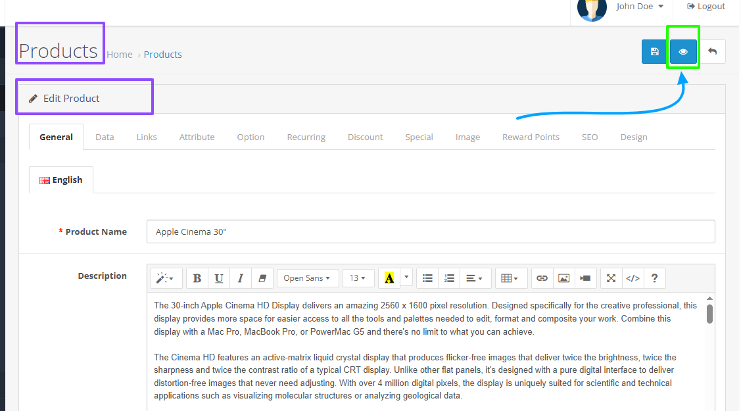Click the blue Save floppy disk button

click(x=654, y=52)
